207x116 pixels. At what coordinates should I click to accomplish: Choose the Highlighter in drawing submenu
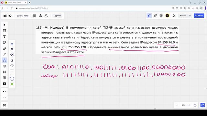12,50
